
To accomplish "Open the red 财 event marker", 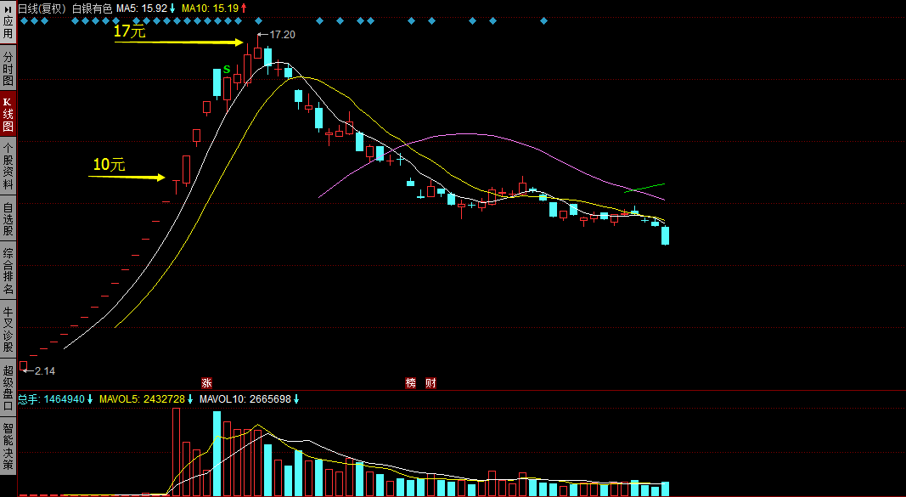I will [430, 382].
